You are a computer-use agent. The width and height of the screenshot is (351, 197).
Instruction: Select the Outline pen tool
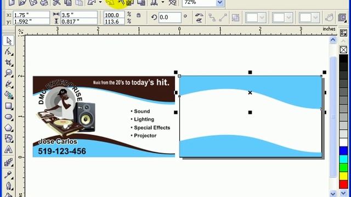pyautogui.click(x=9, y=186)
